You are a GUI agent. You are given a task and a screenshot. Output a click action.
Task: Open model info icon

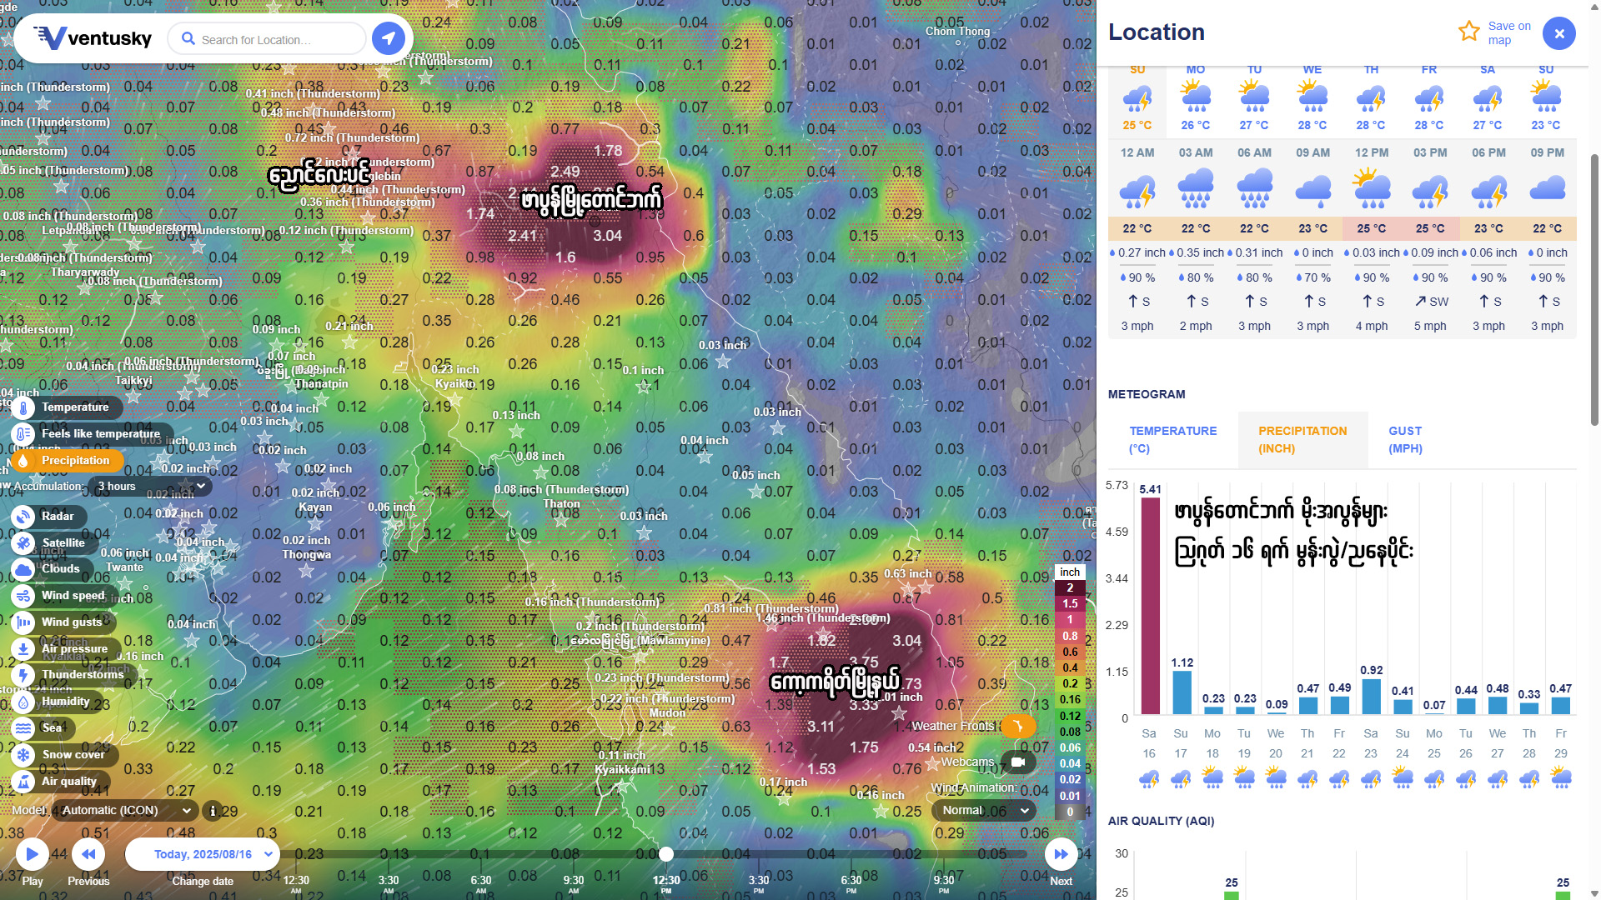[x=213, y=810]
